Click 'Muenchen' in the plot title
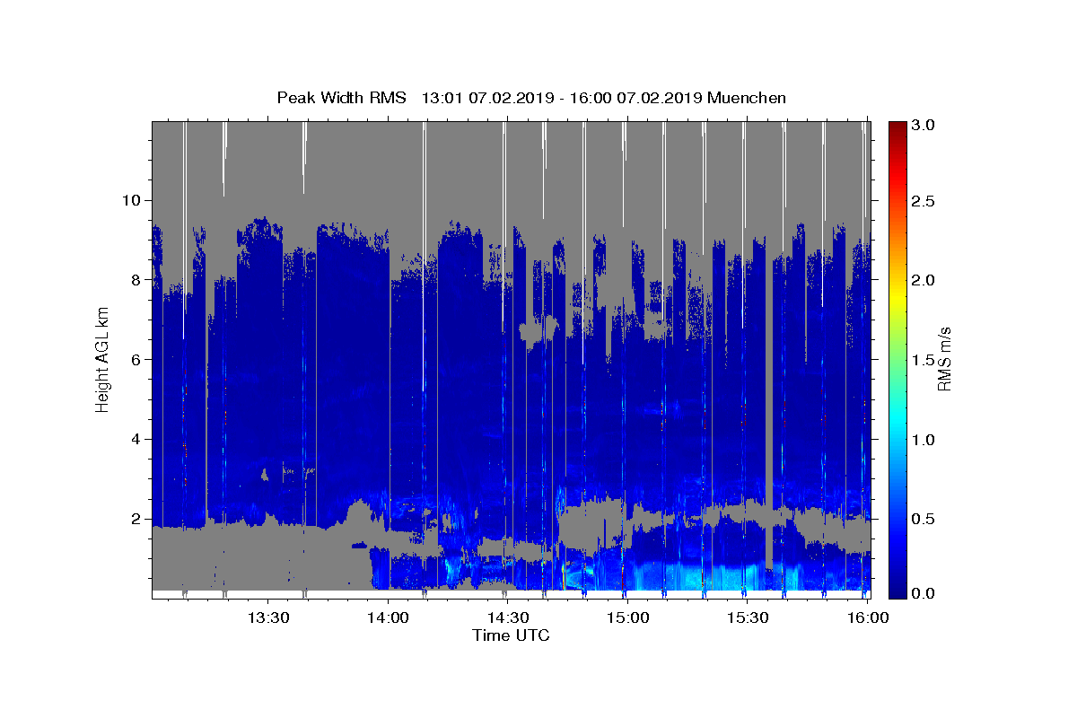 [747, 98]
